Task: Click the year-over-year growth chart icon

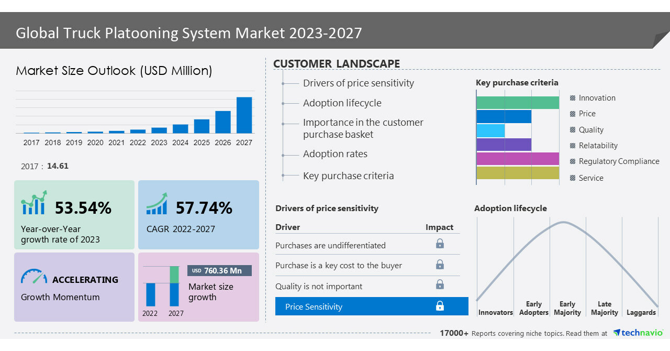Action: click(34, 203)
